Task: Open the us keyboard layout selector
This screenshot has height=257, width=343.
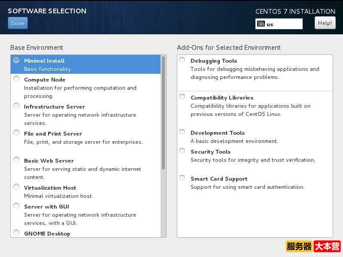Action: click(x=279, y=24)
